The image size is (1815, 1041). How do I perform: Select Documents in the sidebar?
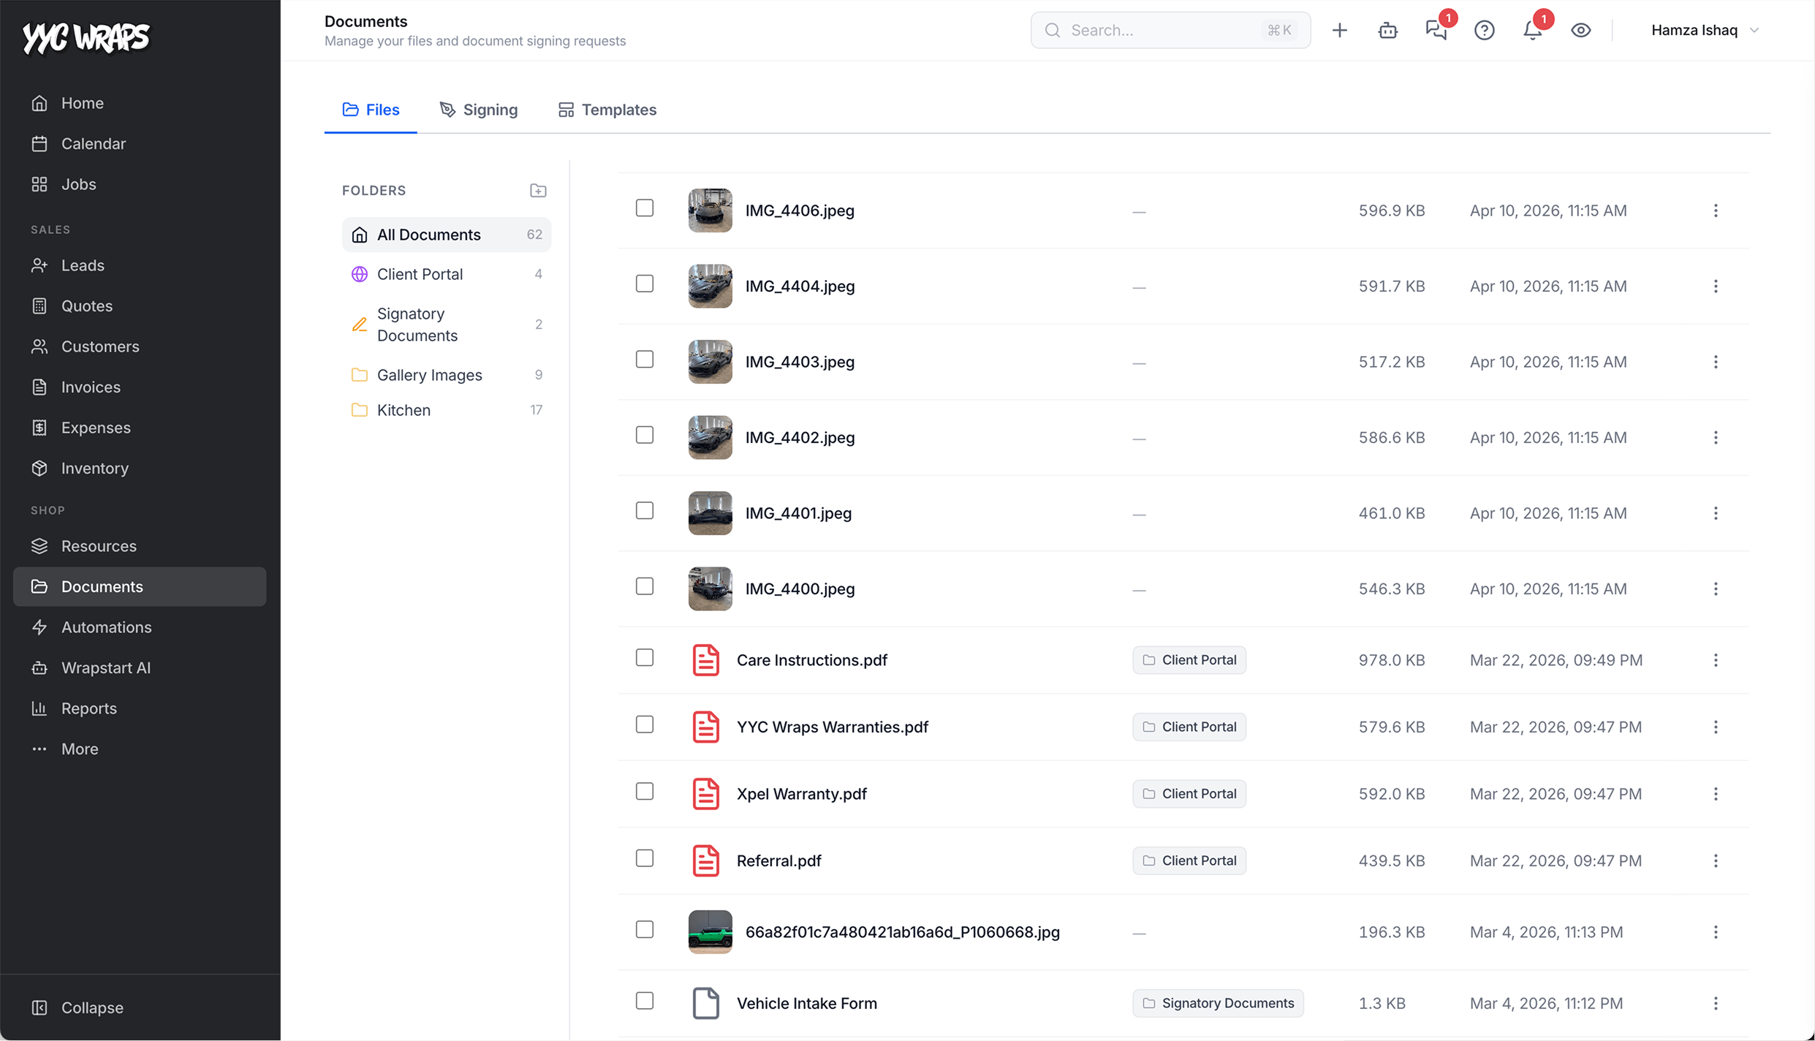coord(140,586)
